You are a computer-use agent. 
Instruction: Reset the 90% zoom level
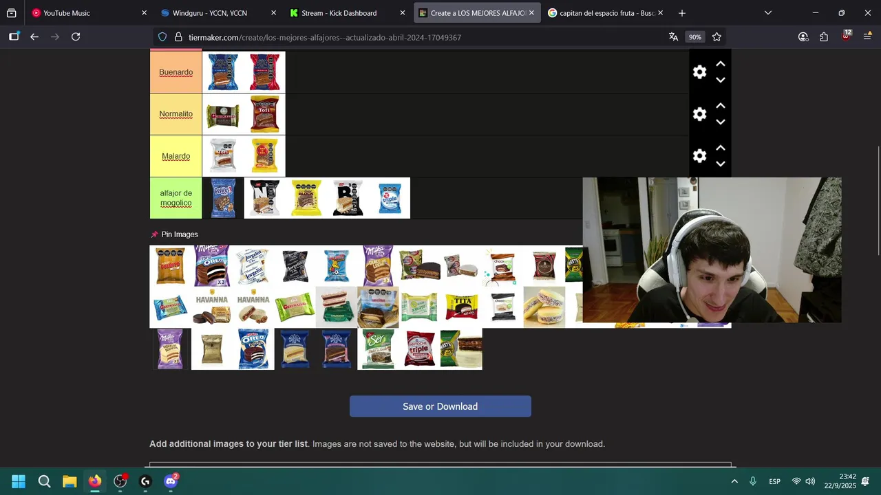[695, 37]
